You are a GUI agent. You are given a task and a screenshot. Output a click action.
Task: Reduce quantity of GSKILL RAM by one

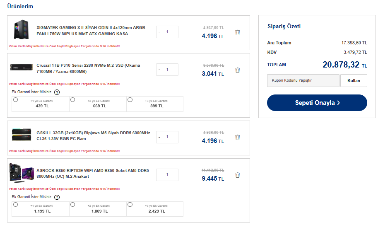159,137
